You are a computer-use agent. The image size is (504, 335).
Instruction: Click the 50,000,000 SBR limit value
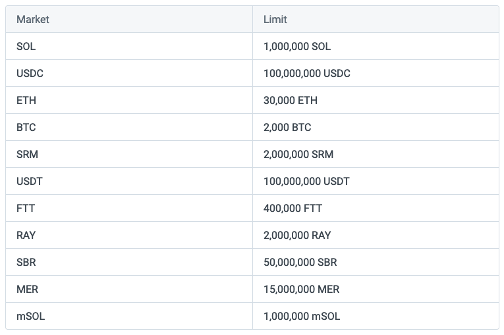(300, 263)
